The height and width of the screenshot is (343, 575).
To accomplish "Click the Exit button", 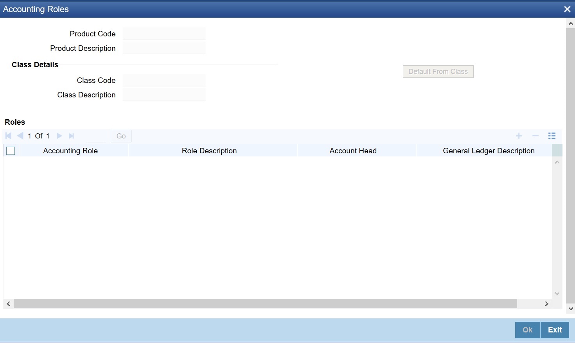I will point(555,330).
